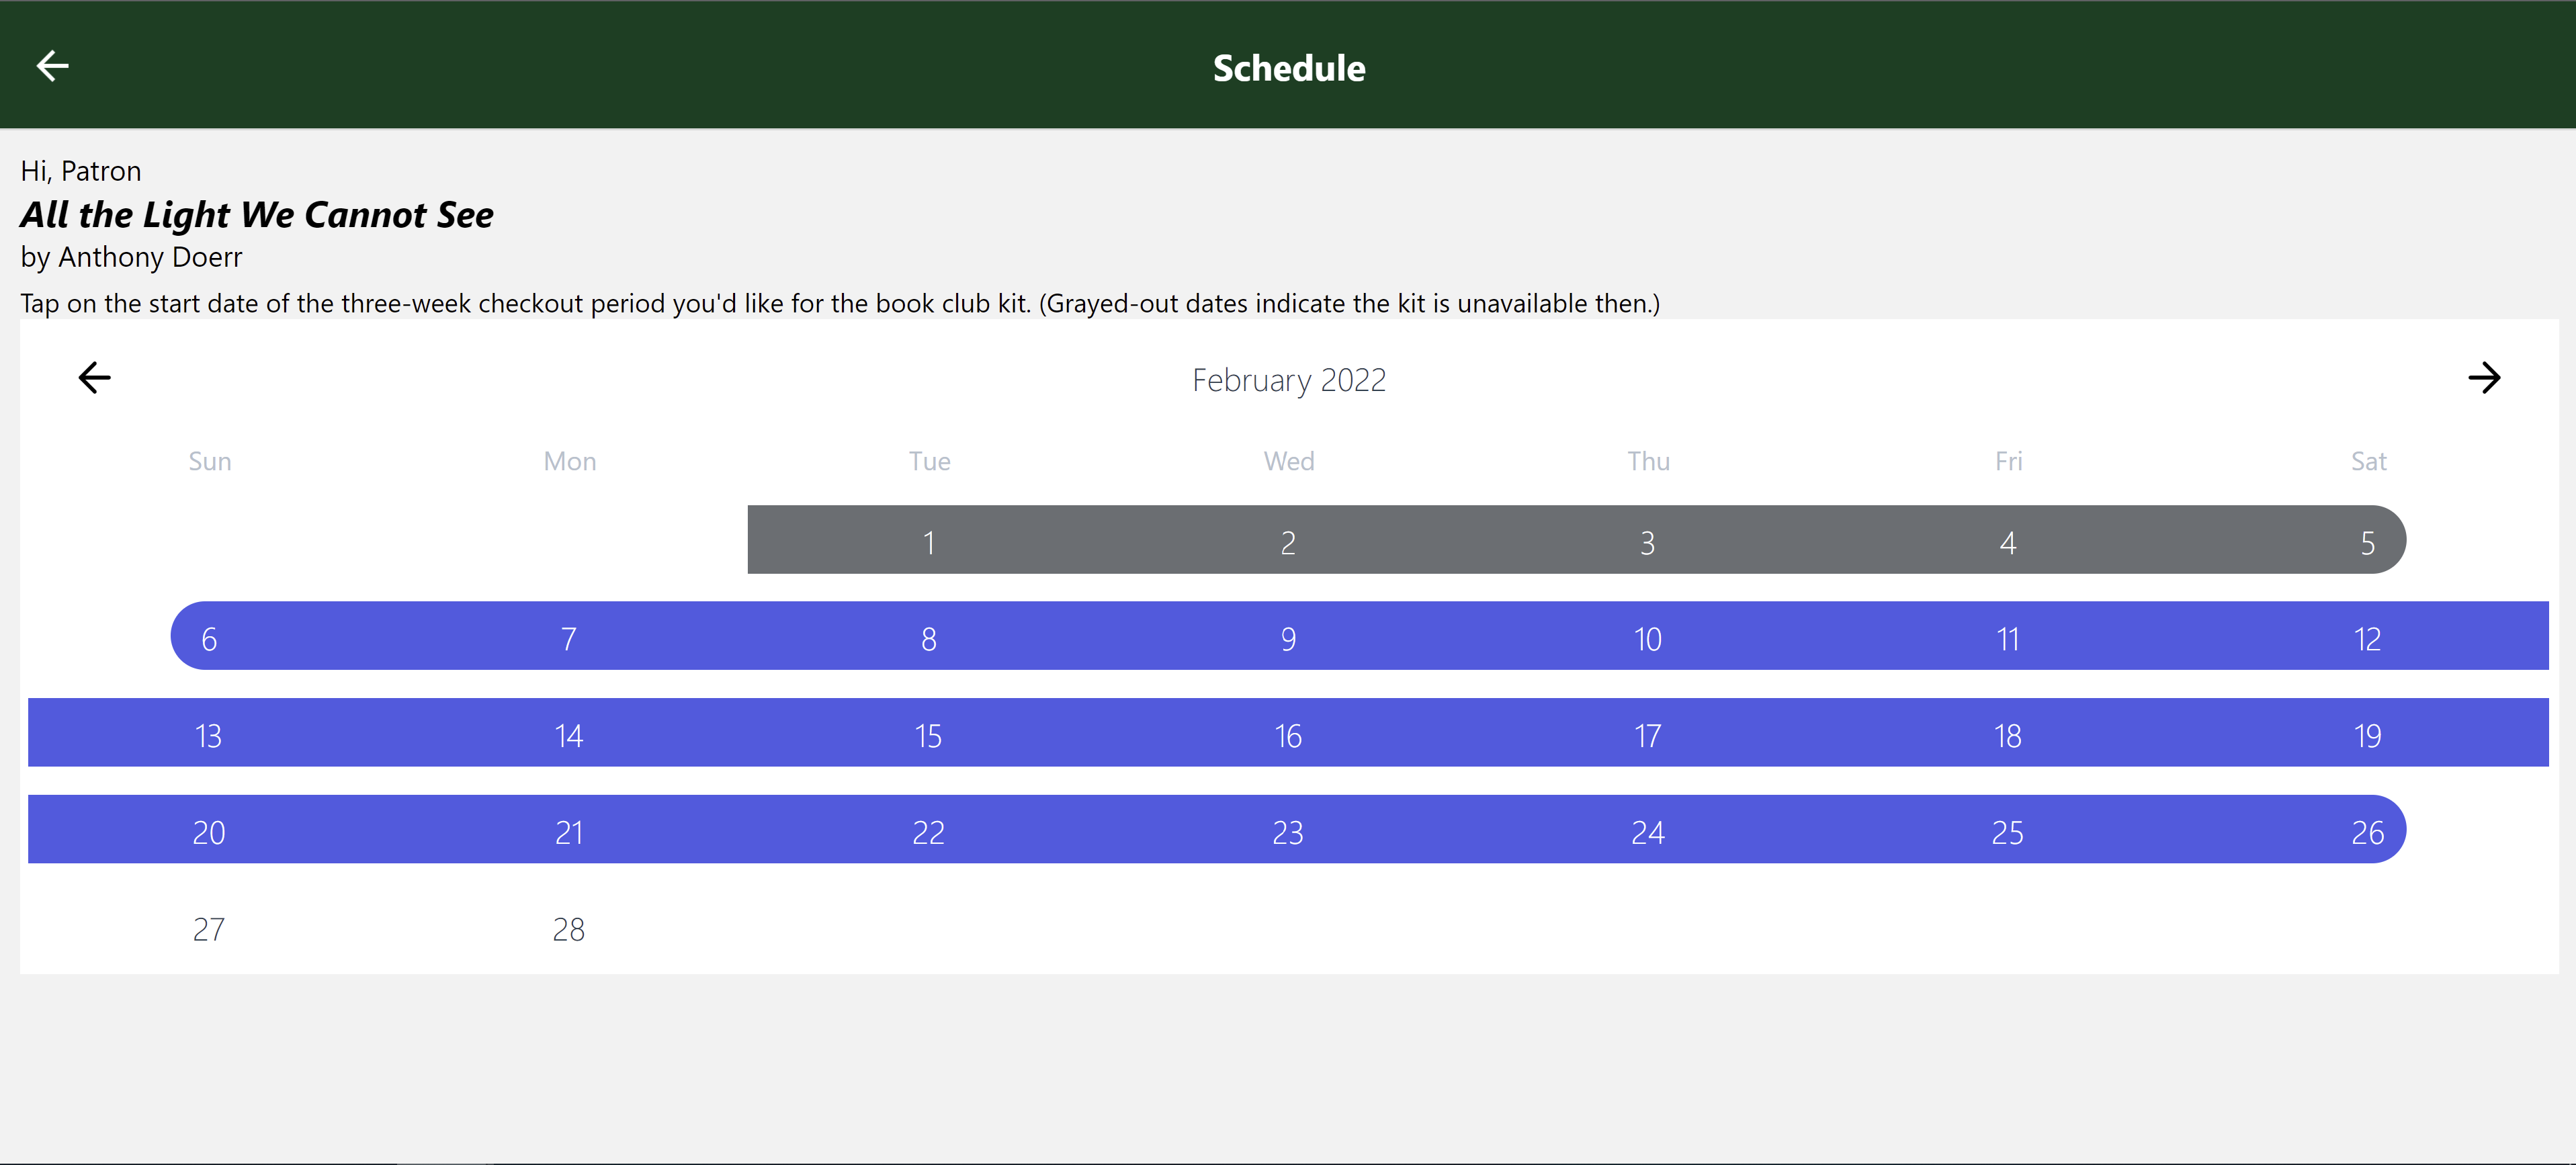Select February 27 as available start date
Image resolution: width=2576 pixels, height=1165 pixels.
coord(209,929)
